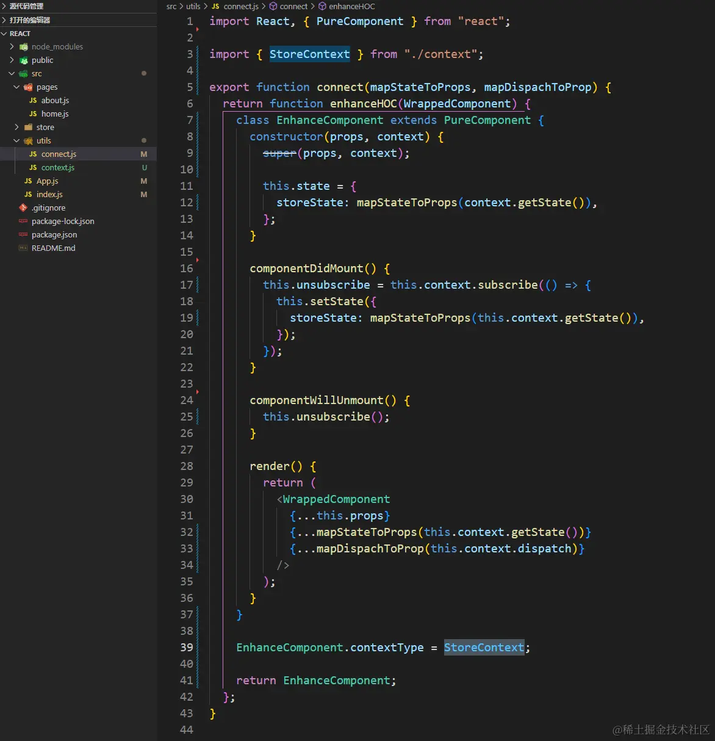Expand the 源代码管理 section
Image resolution: width=715 pixels, height=741 pixels.
coord(4,6)
